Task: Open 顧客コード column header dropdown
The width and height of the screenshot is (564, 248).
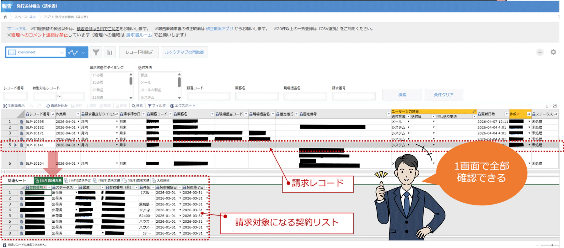Action: pos(170,114)
